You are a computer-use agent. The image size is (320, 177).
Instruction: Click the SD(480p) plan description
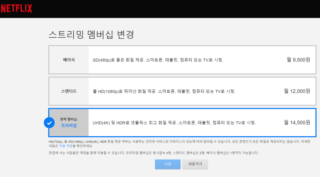(158, 60)
